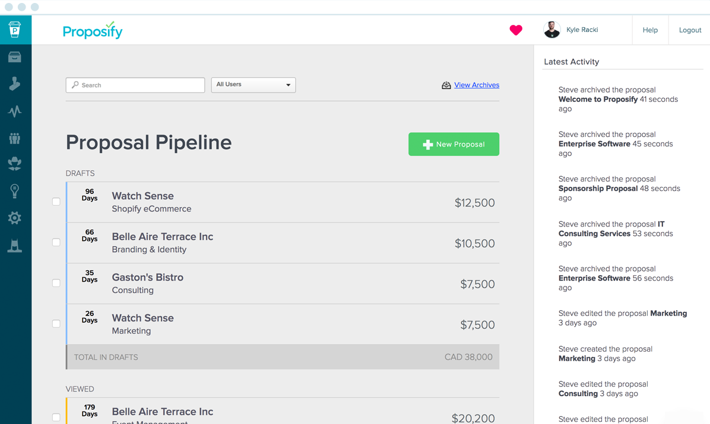Screen dimensions: 710x424
Task: Tick the Gaston's Bistro Consulting checkbox
Action: point(56,283)
